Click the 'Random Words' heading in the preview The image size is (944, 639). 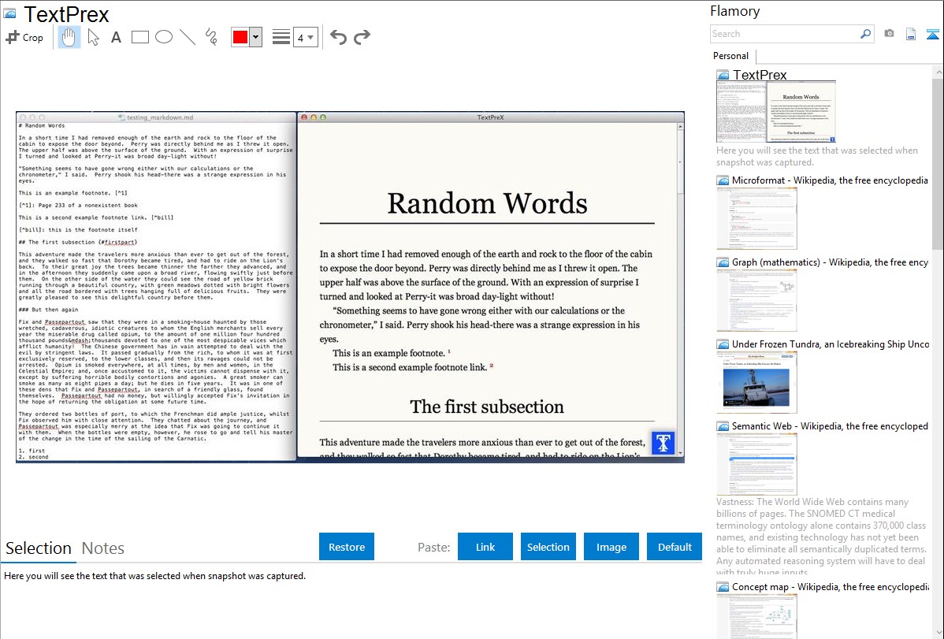point(487,203)
